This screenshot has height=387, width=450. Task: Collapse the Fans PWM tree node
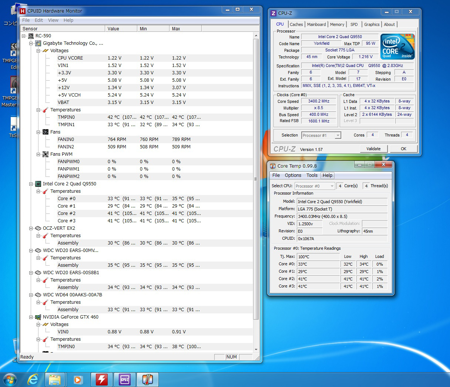coord(38,154)
